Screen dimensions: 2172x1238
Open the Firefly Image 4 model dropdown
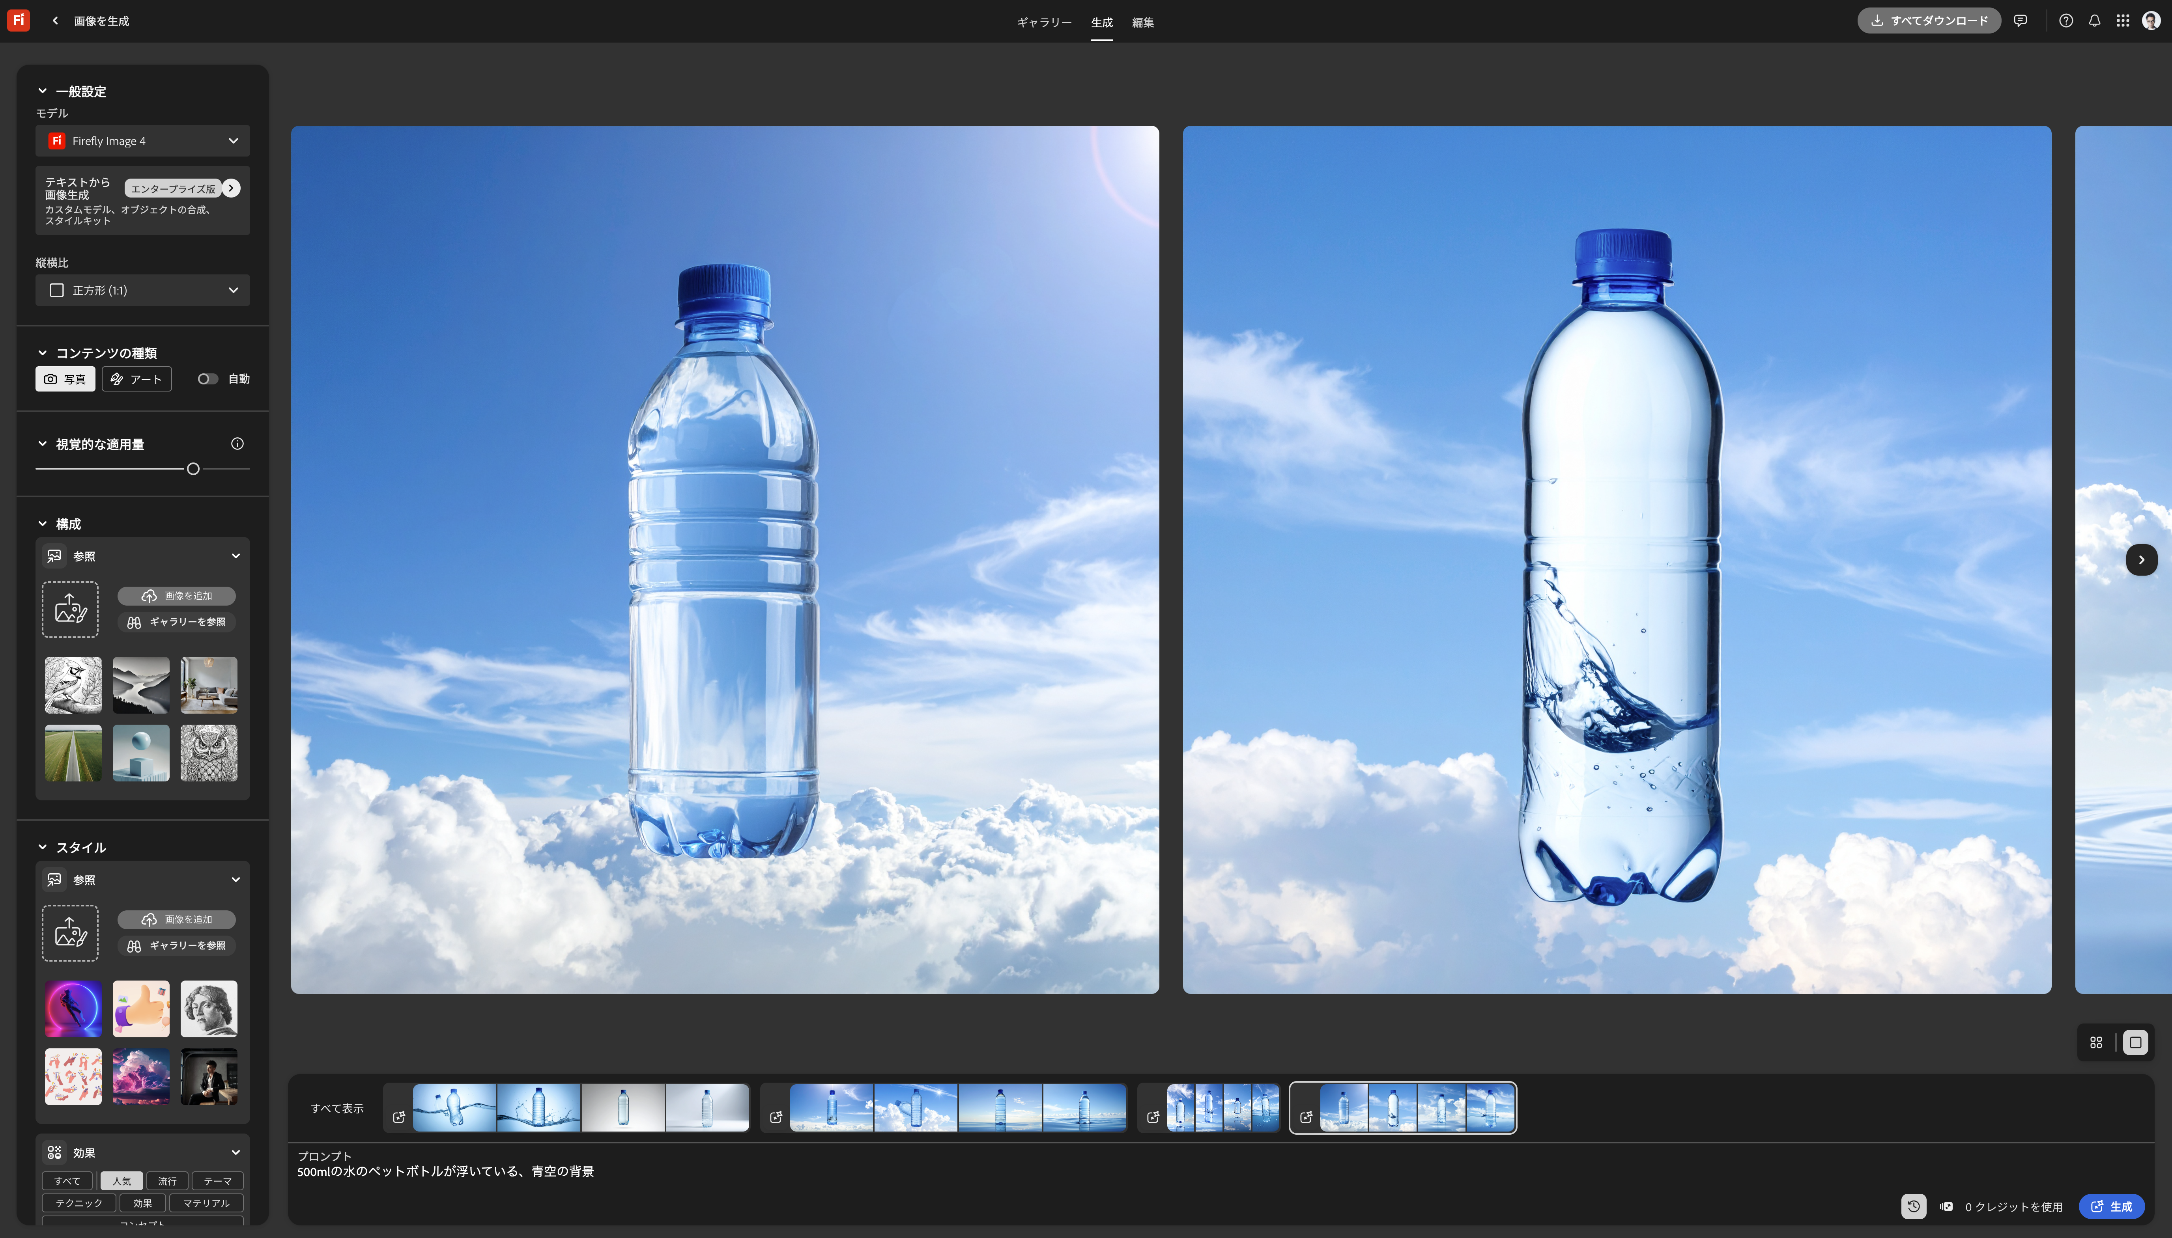(x=141, y=140)
